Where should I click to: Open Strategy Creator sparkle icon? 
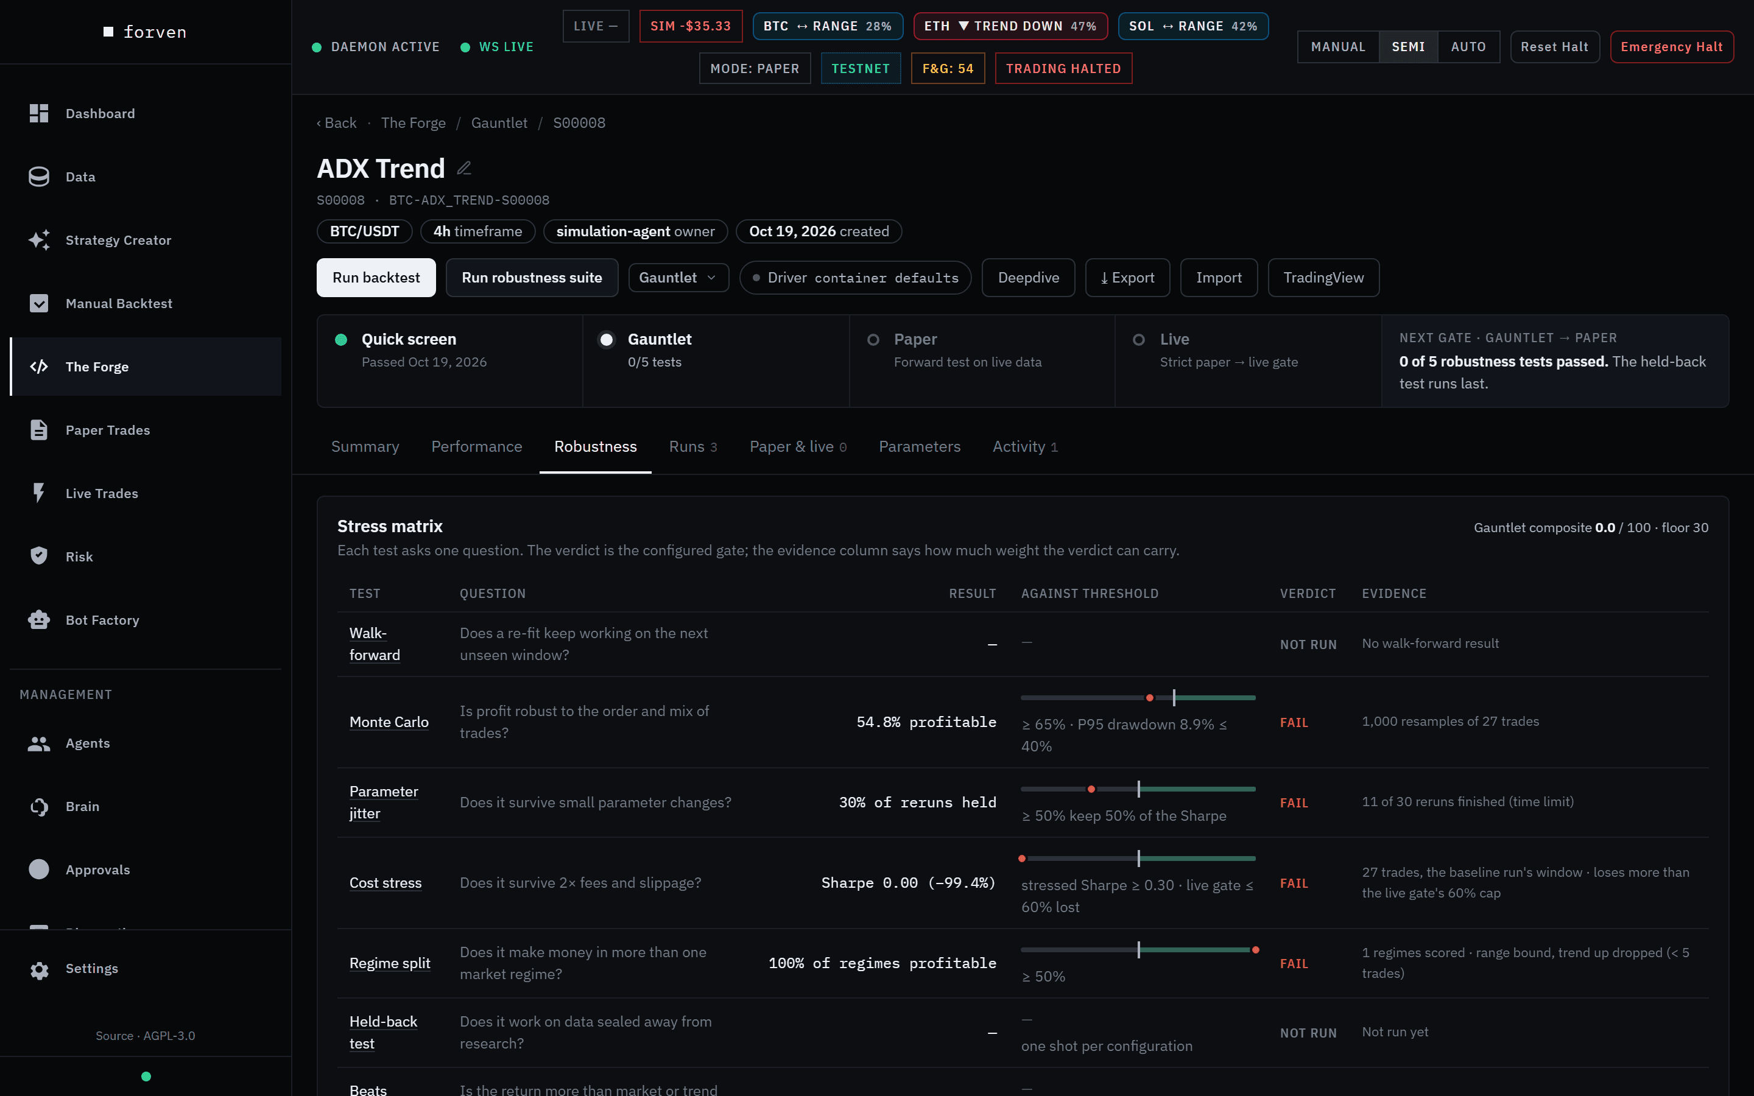[x=38, y=240]
